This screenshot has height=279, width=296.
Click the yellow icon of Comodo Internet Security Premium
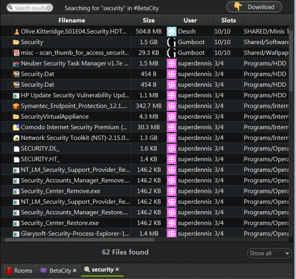coord(16,127)
